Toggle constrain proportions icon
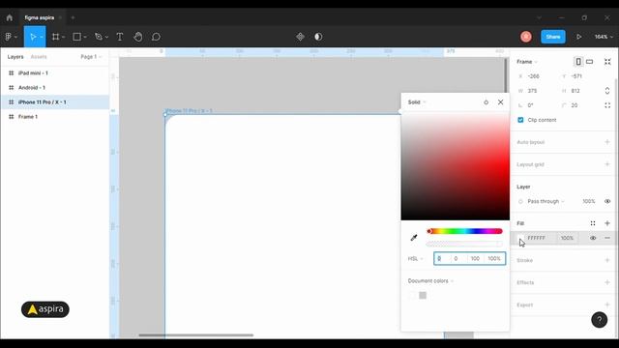Image resolution: width=619 pixels, height=348 pixels. tap(607, 91)
